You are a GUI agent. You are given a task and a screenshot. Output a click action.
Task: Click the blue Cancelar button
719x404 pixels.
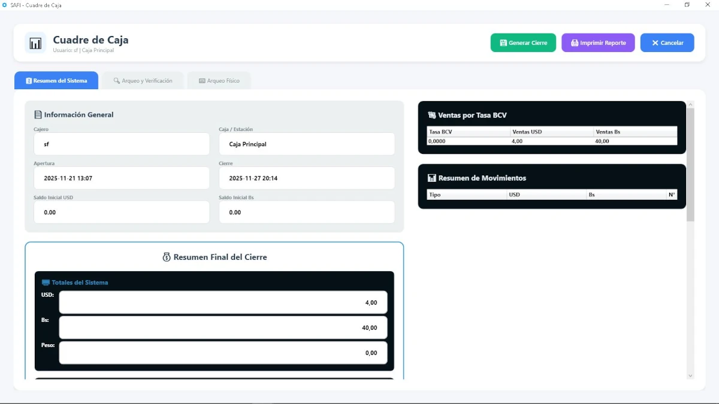click(667, 43)
